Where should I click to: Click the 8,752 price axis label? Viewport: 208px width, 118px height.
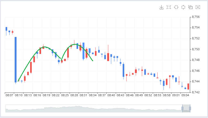coord(196,39)
